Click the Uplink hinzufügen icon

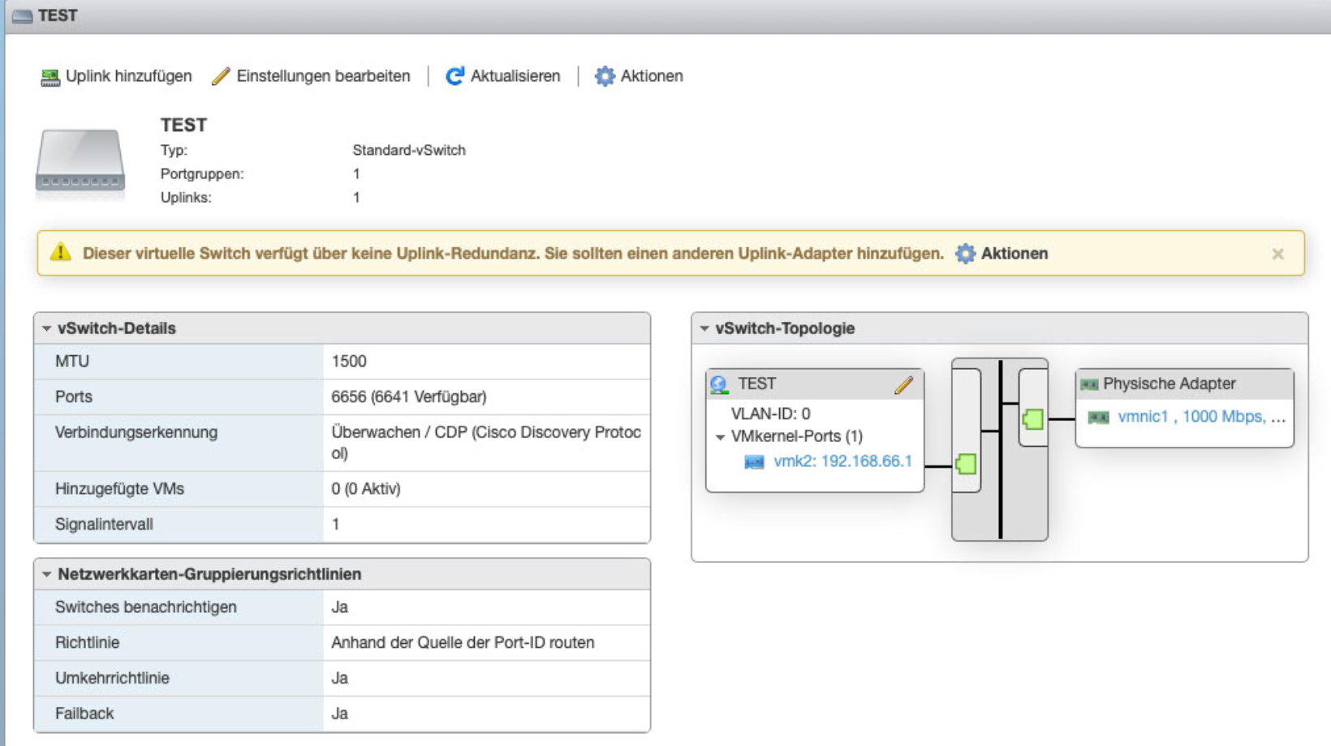pos(50,77)
